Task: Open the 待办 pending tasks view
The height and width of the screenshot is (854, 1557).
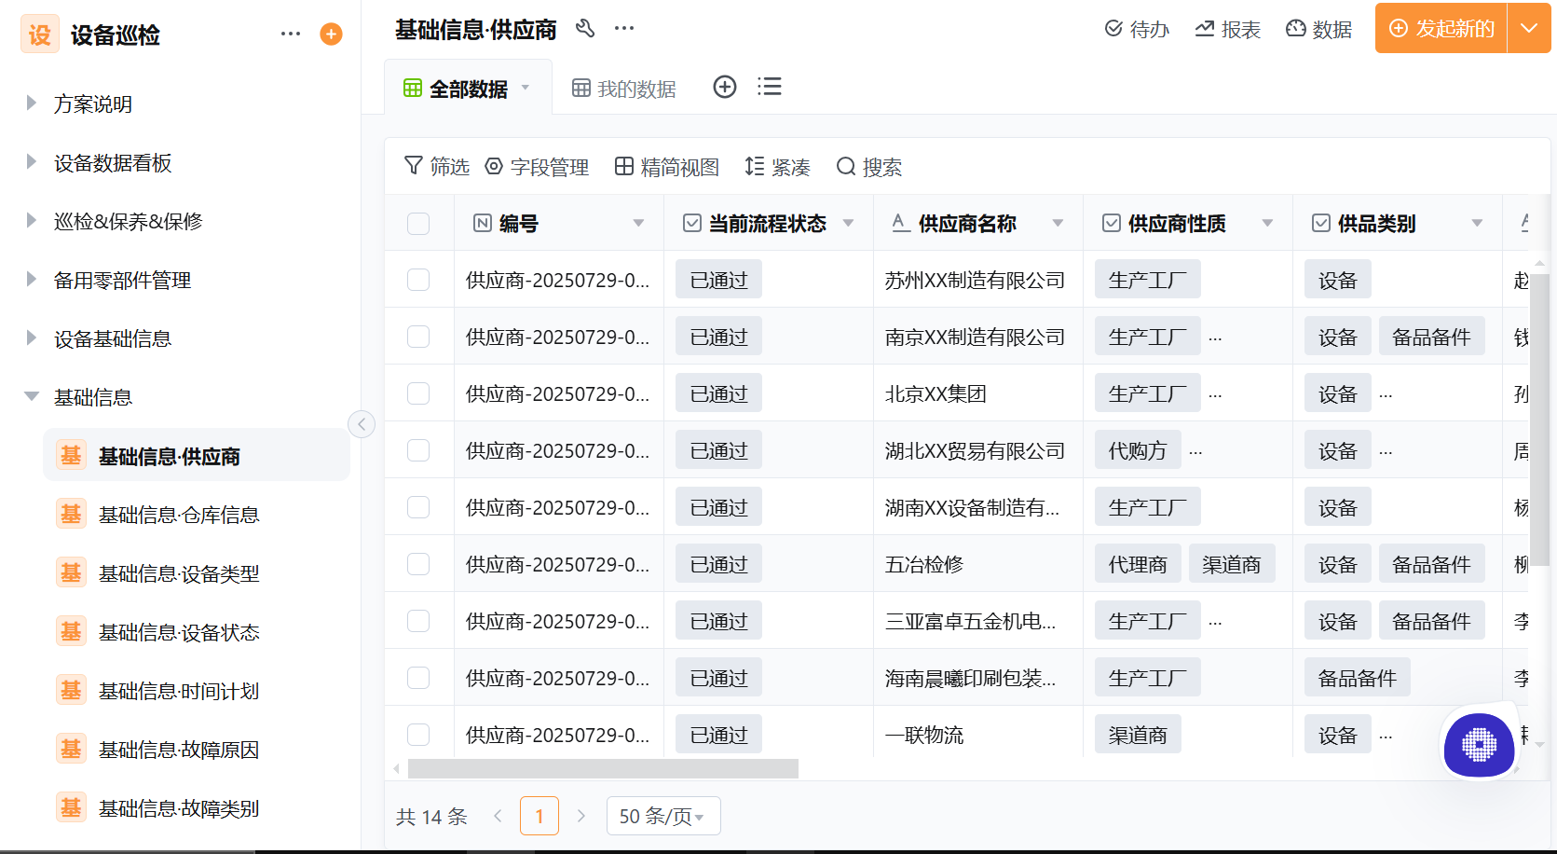Action: point(1137,29)
